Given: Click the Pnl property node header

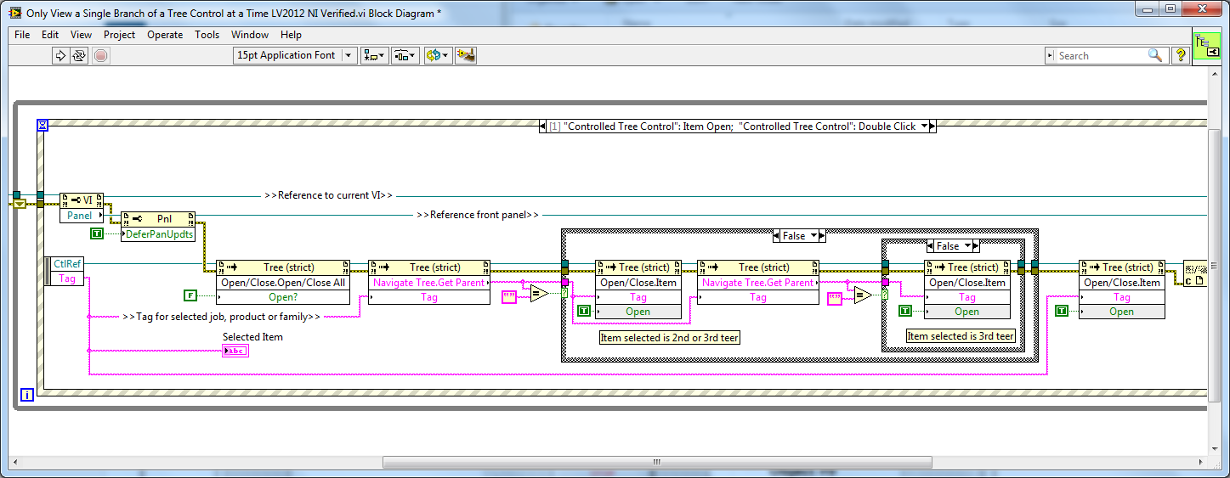Looking at the screenshot, I should 159,218.
